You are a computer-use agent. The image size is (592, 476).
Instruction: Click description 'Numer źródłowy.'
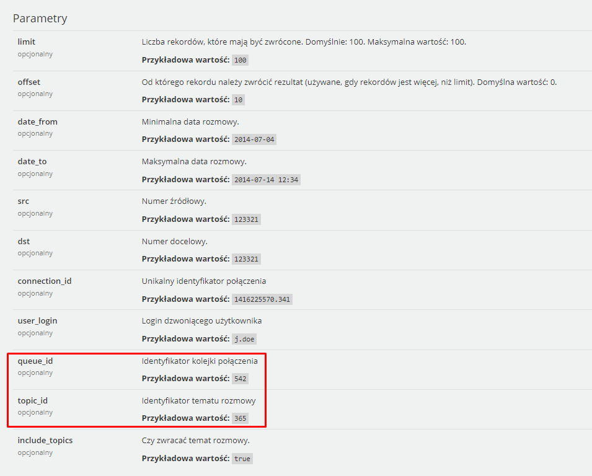point(174,201)
